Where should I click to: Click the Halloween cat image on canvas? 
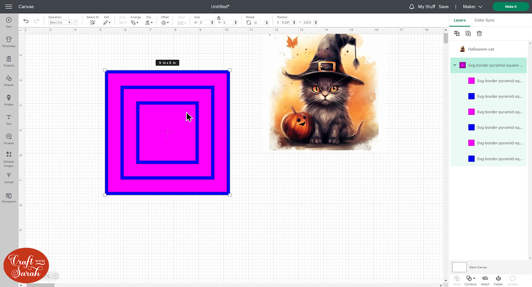(323, 92)
